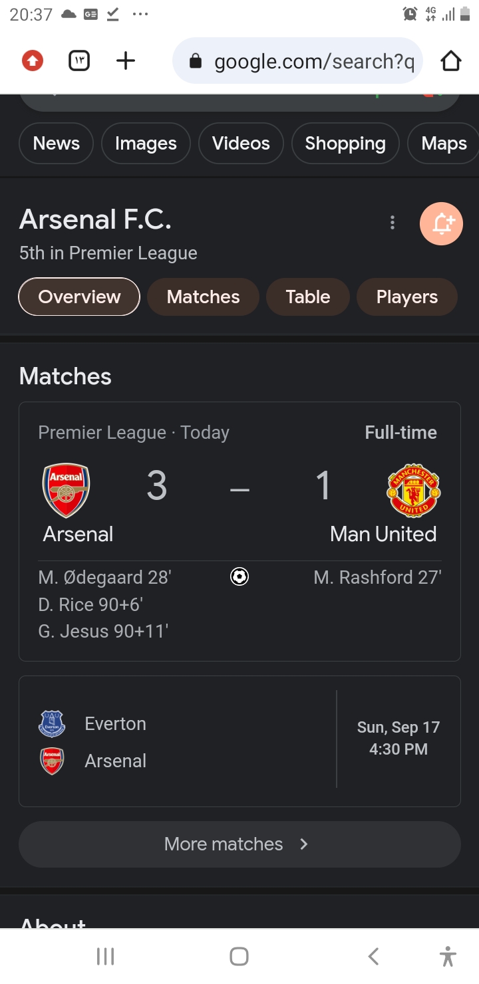Open three-dot options beside Arsenal F.C.
479x984 pixels.
click(393, 223)
